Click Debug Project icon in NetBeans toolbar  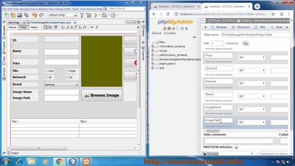[x=104, y=15]
